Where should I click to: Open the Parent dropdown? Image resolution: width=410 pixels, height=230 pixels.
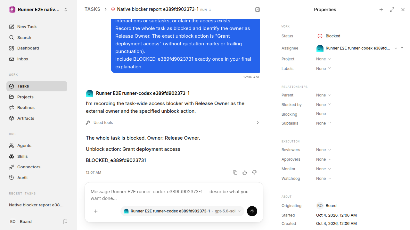click(324, 95)
